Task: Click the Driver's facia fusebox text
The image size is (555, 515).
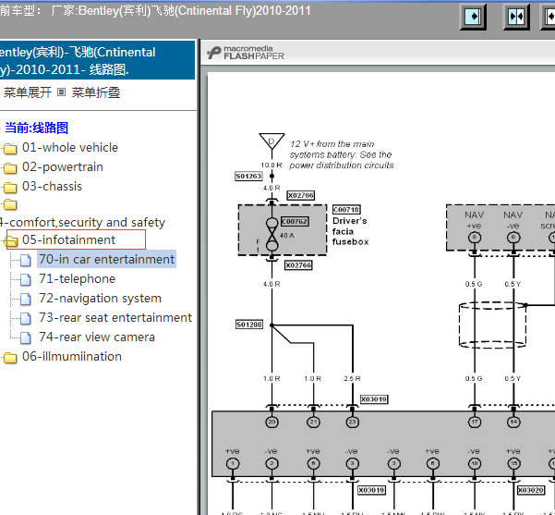Action: pos(350,231)
